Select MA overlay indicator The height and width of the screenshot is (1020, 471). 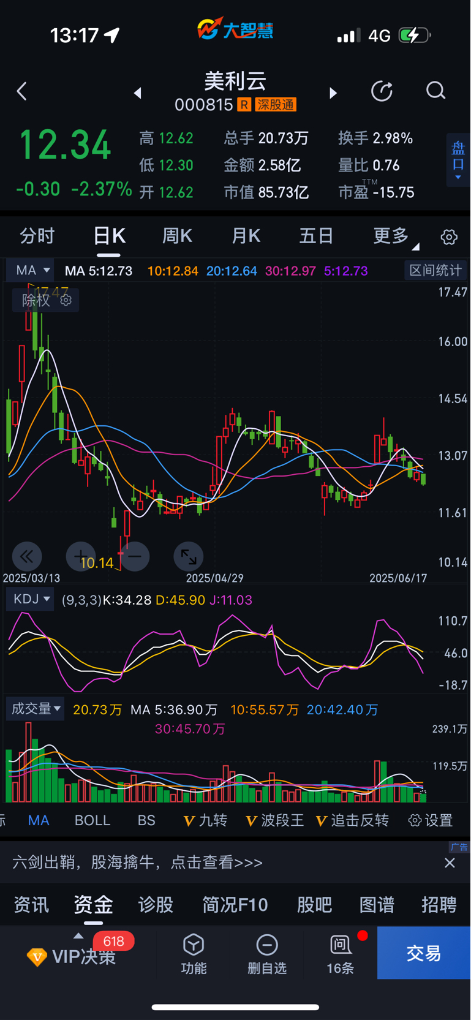[x=39, y=820]
